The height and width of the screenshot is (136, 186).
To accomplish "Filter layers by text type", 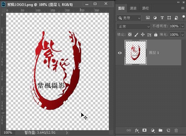I will pos(162,18).
